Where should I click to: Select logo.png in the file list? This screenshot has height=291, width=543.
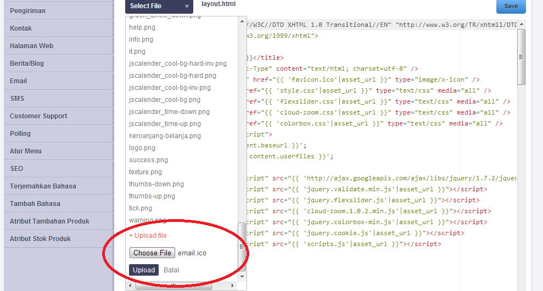pyautogui.click(x=142, y=148)
